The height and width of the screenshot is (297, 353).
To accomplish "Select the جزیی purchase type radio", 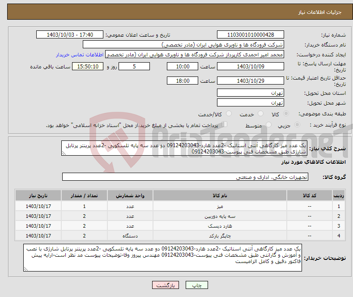I will coord(297,125).
